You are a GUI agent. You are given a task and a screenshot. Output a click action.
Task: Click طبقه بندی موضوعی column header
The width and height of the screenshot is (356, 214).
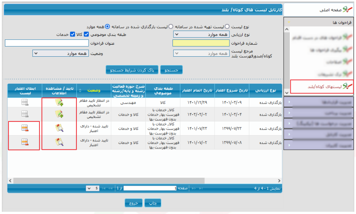[x=163, y=90]
